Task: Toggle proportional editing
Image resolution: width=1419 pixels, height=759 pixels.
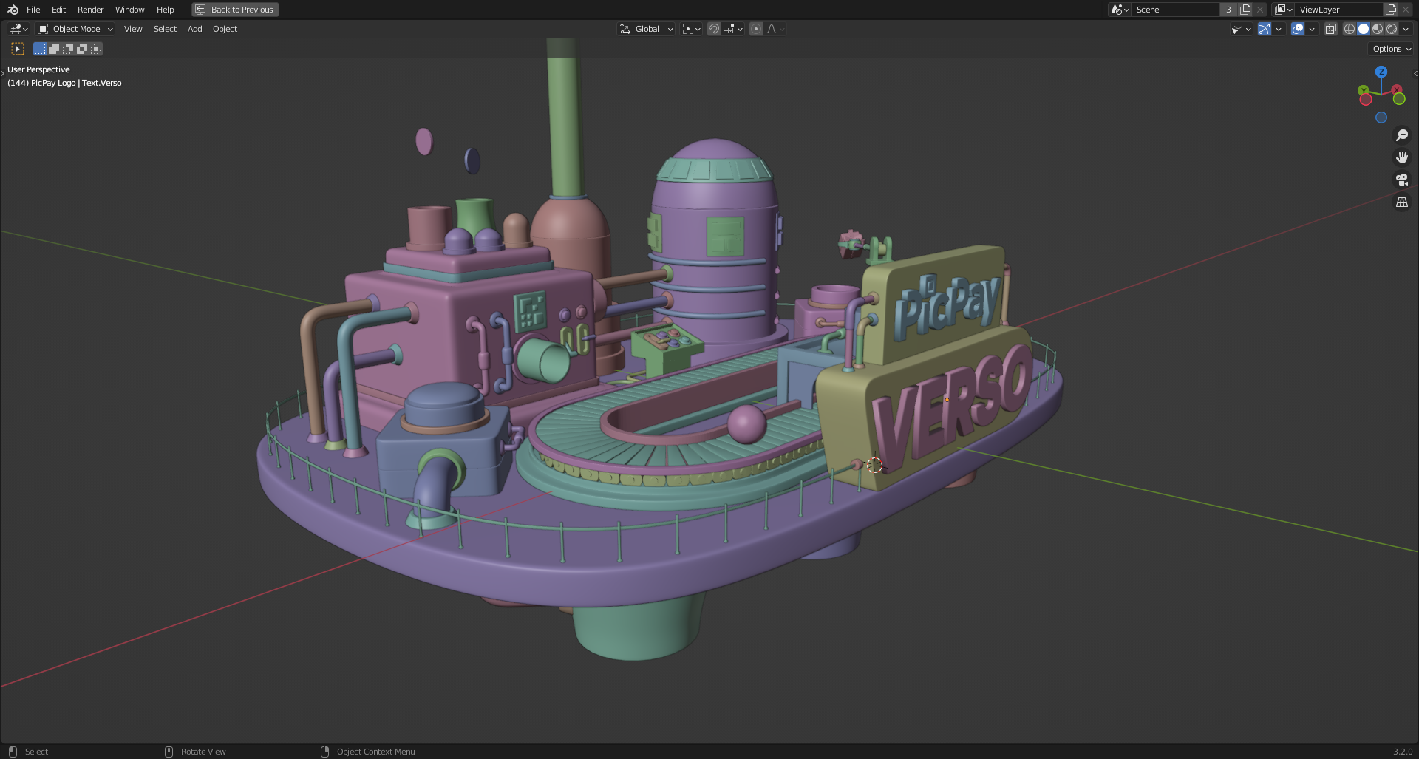Action: (x=756, y=29)
